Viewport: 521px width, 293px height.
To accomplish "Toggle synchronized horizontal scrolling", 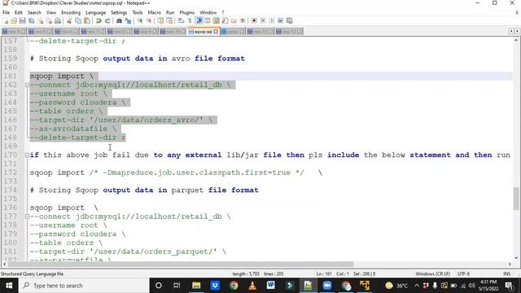I will [x=169, y=21].
